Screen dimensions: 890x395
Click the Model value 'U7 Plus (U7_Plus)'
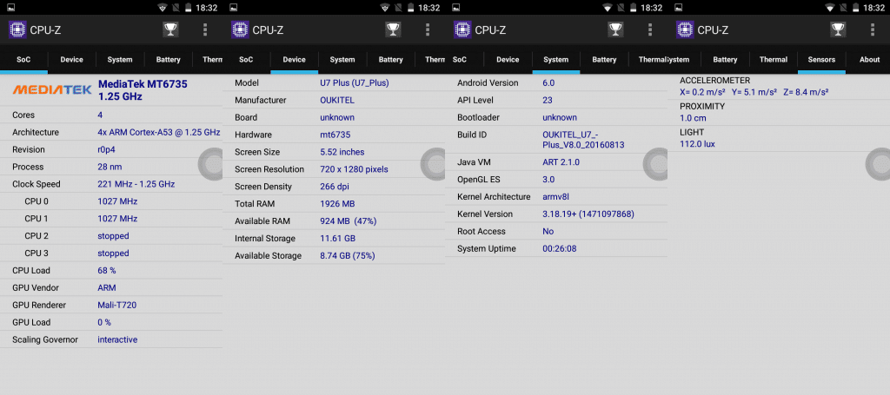(x=355, y=82)
